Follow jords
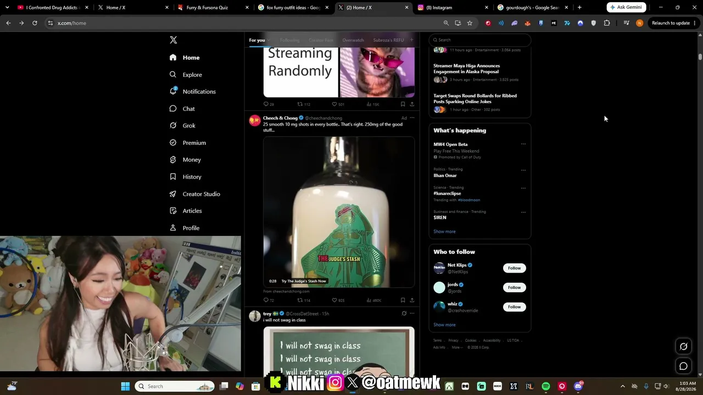This screenshot has height=395, width=703. (x=514, y=287)
